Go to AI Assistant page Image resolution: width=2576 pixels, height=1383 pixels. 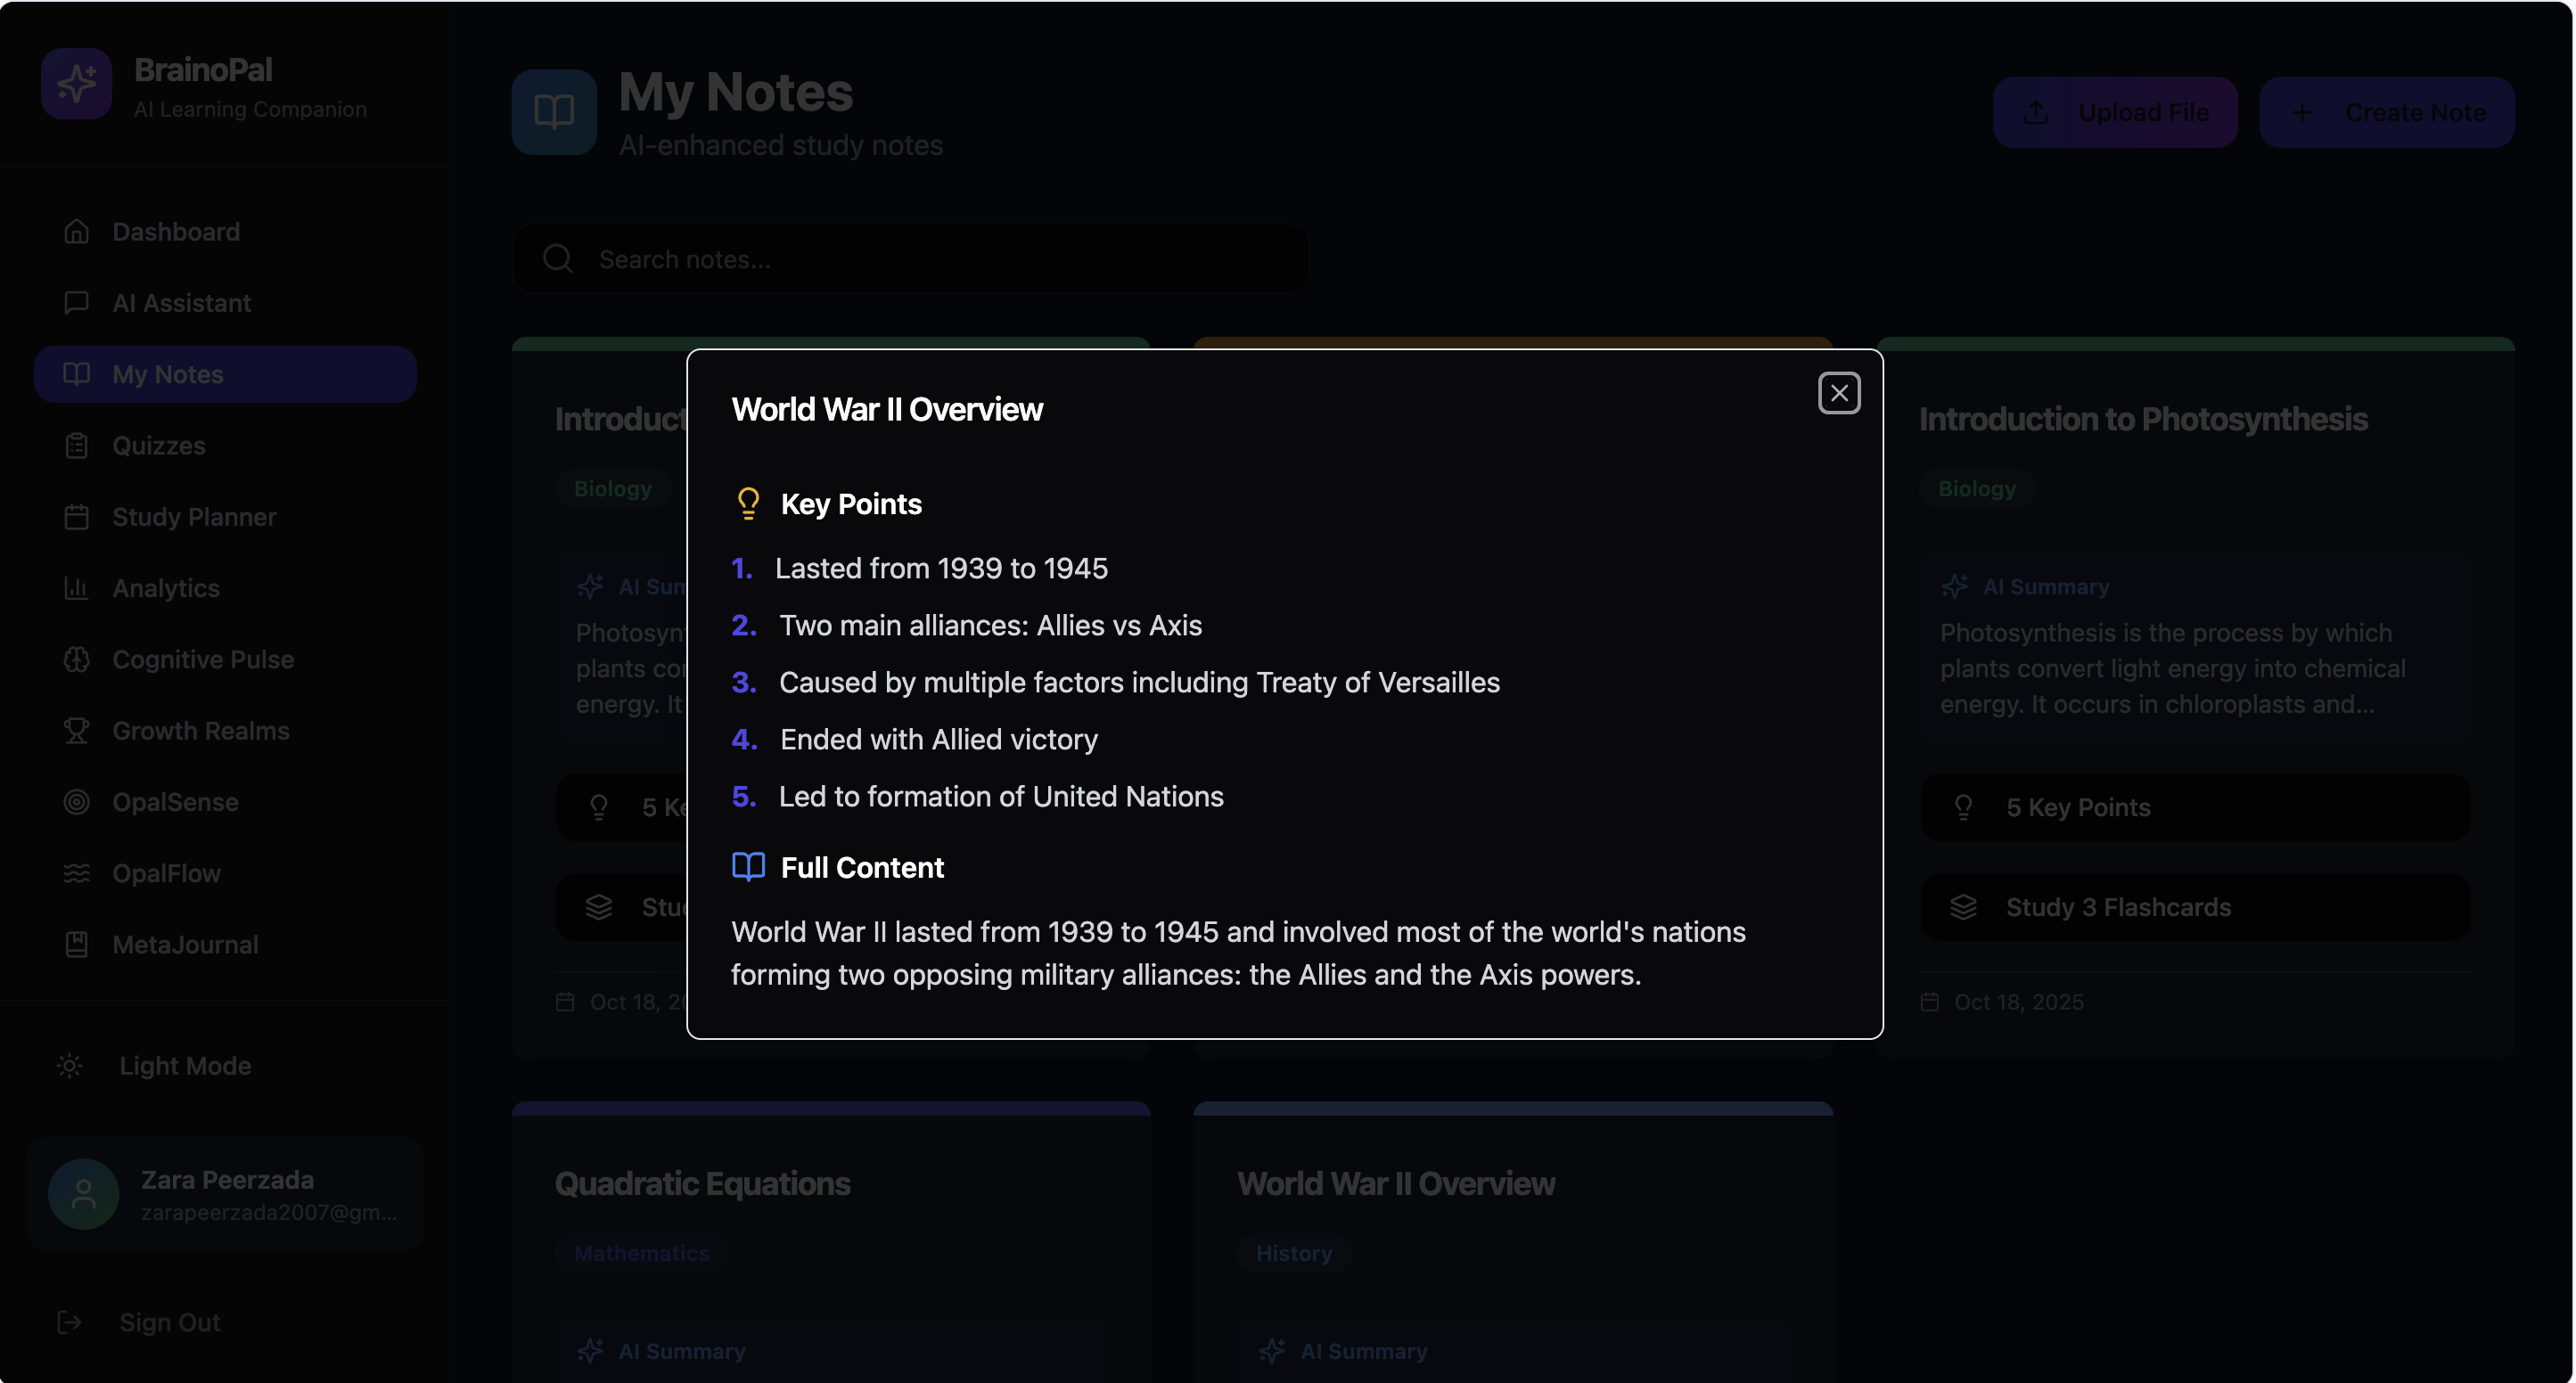pos(181,303)
